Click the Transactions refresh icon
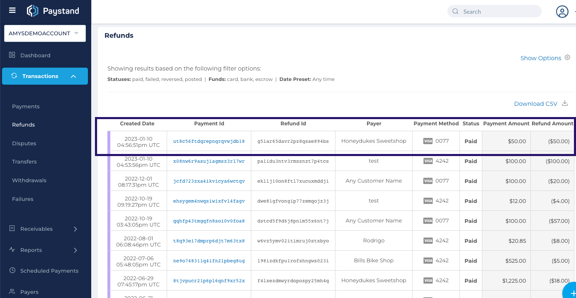576x298 pixels. click(14, 76)
